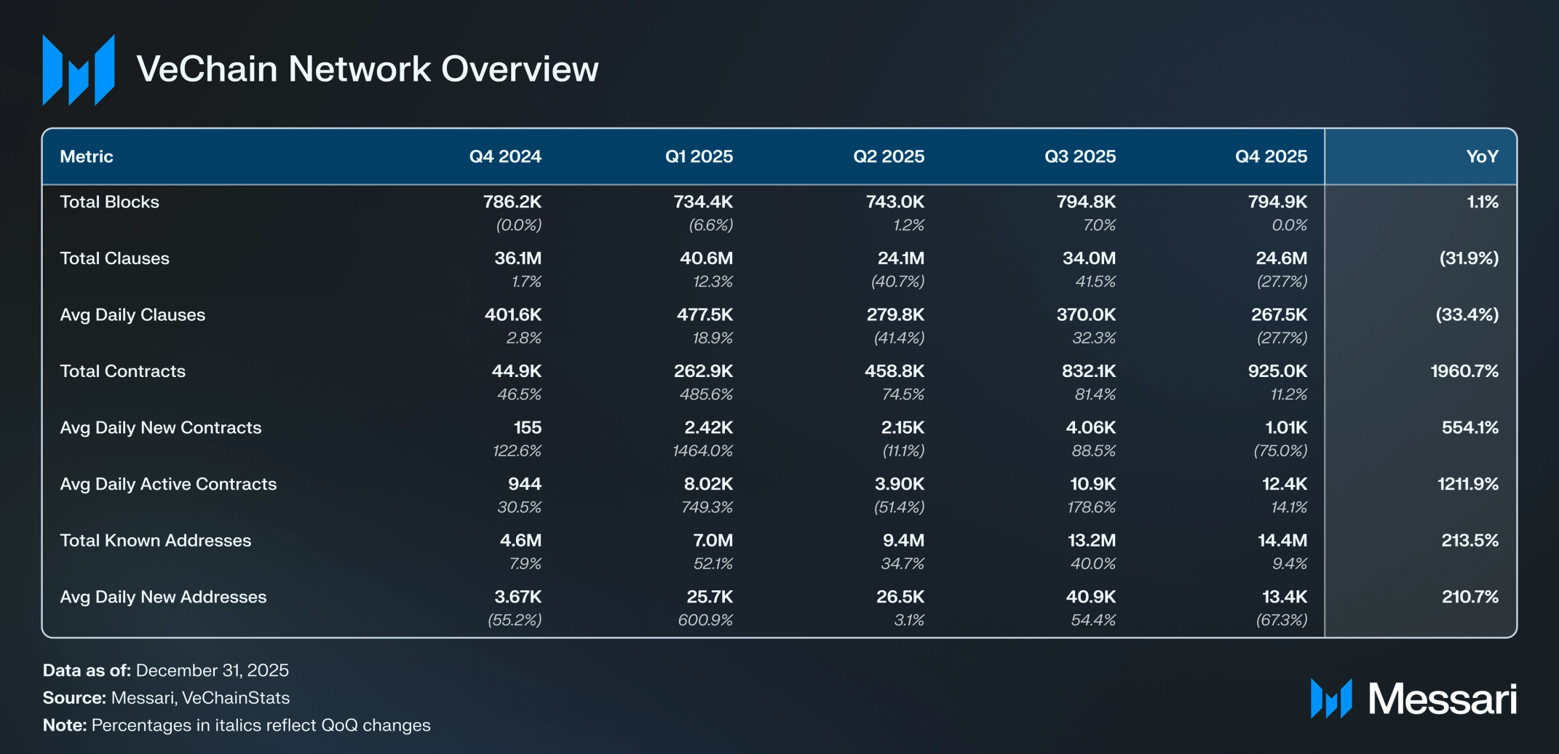Screen dimensions: 1559x754
Task: Click the "Total Contracts" row label
Action: (x=122, y=371)
